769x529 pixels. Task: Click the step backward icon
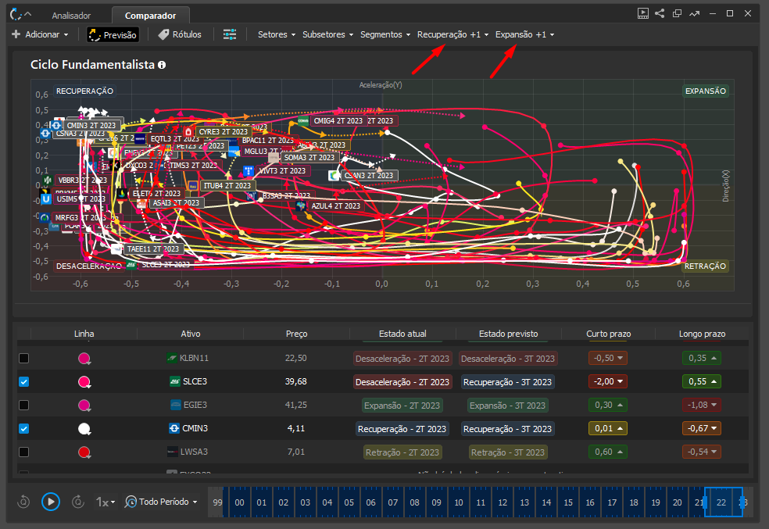click(x=23, y=502)
